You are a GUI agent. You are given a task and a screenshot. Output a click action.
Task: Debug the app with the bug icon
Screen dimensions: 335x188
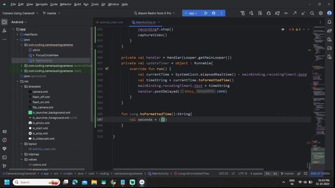click(x=214, y=13)
